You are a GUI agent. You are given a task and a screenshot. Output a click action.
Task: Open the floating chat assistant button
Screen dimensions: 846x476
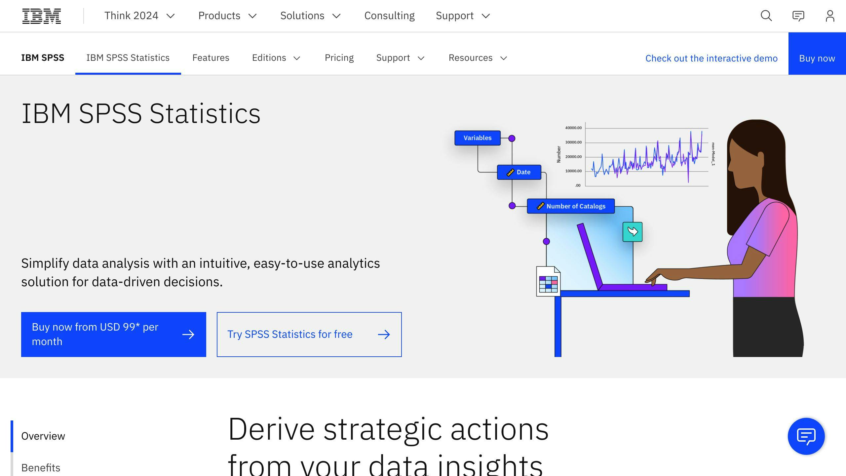coord(806,436)
